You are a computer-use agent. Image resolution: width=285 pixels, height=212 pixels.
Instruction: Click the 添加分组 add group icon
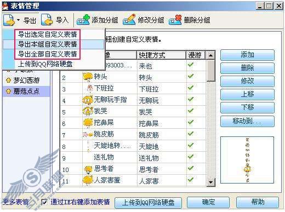pyautogui.click(x=83, y=20)
